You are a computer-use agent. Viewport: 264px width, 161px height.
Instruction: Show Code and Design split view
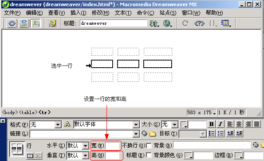(24, 23)
